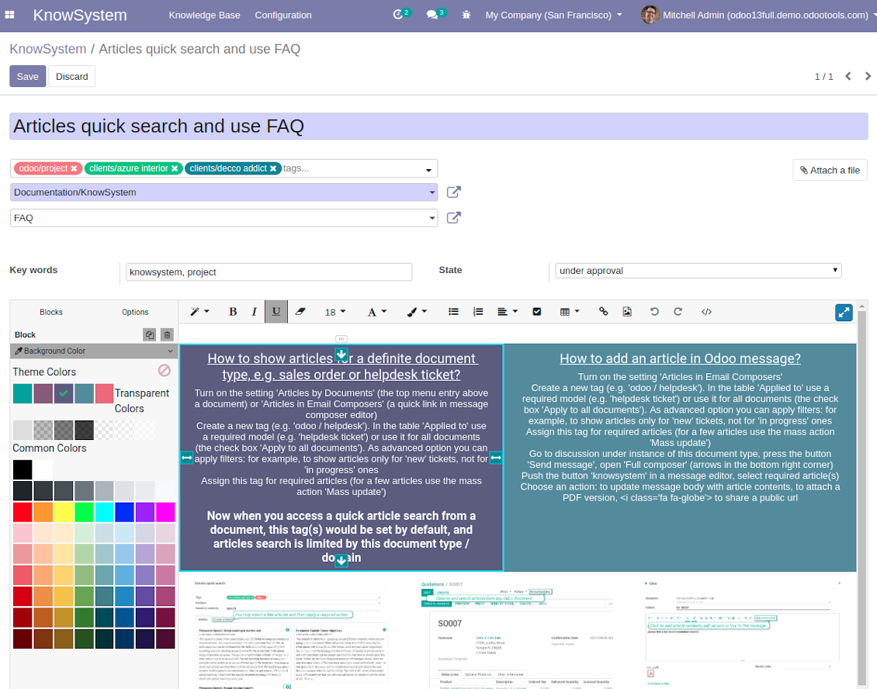877x689 pixels.
Task: Select the pink-red theme color swatch
Action: coord(104,393)
